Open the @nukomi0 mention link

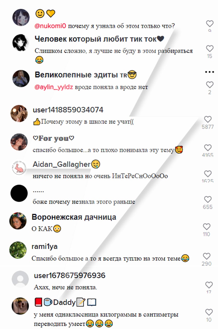pos(51,26)
